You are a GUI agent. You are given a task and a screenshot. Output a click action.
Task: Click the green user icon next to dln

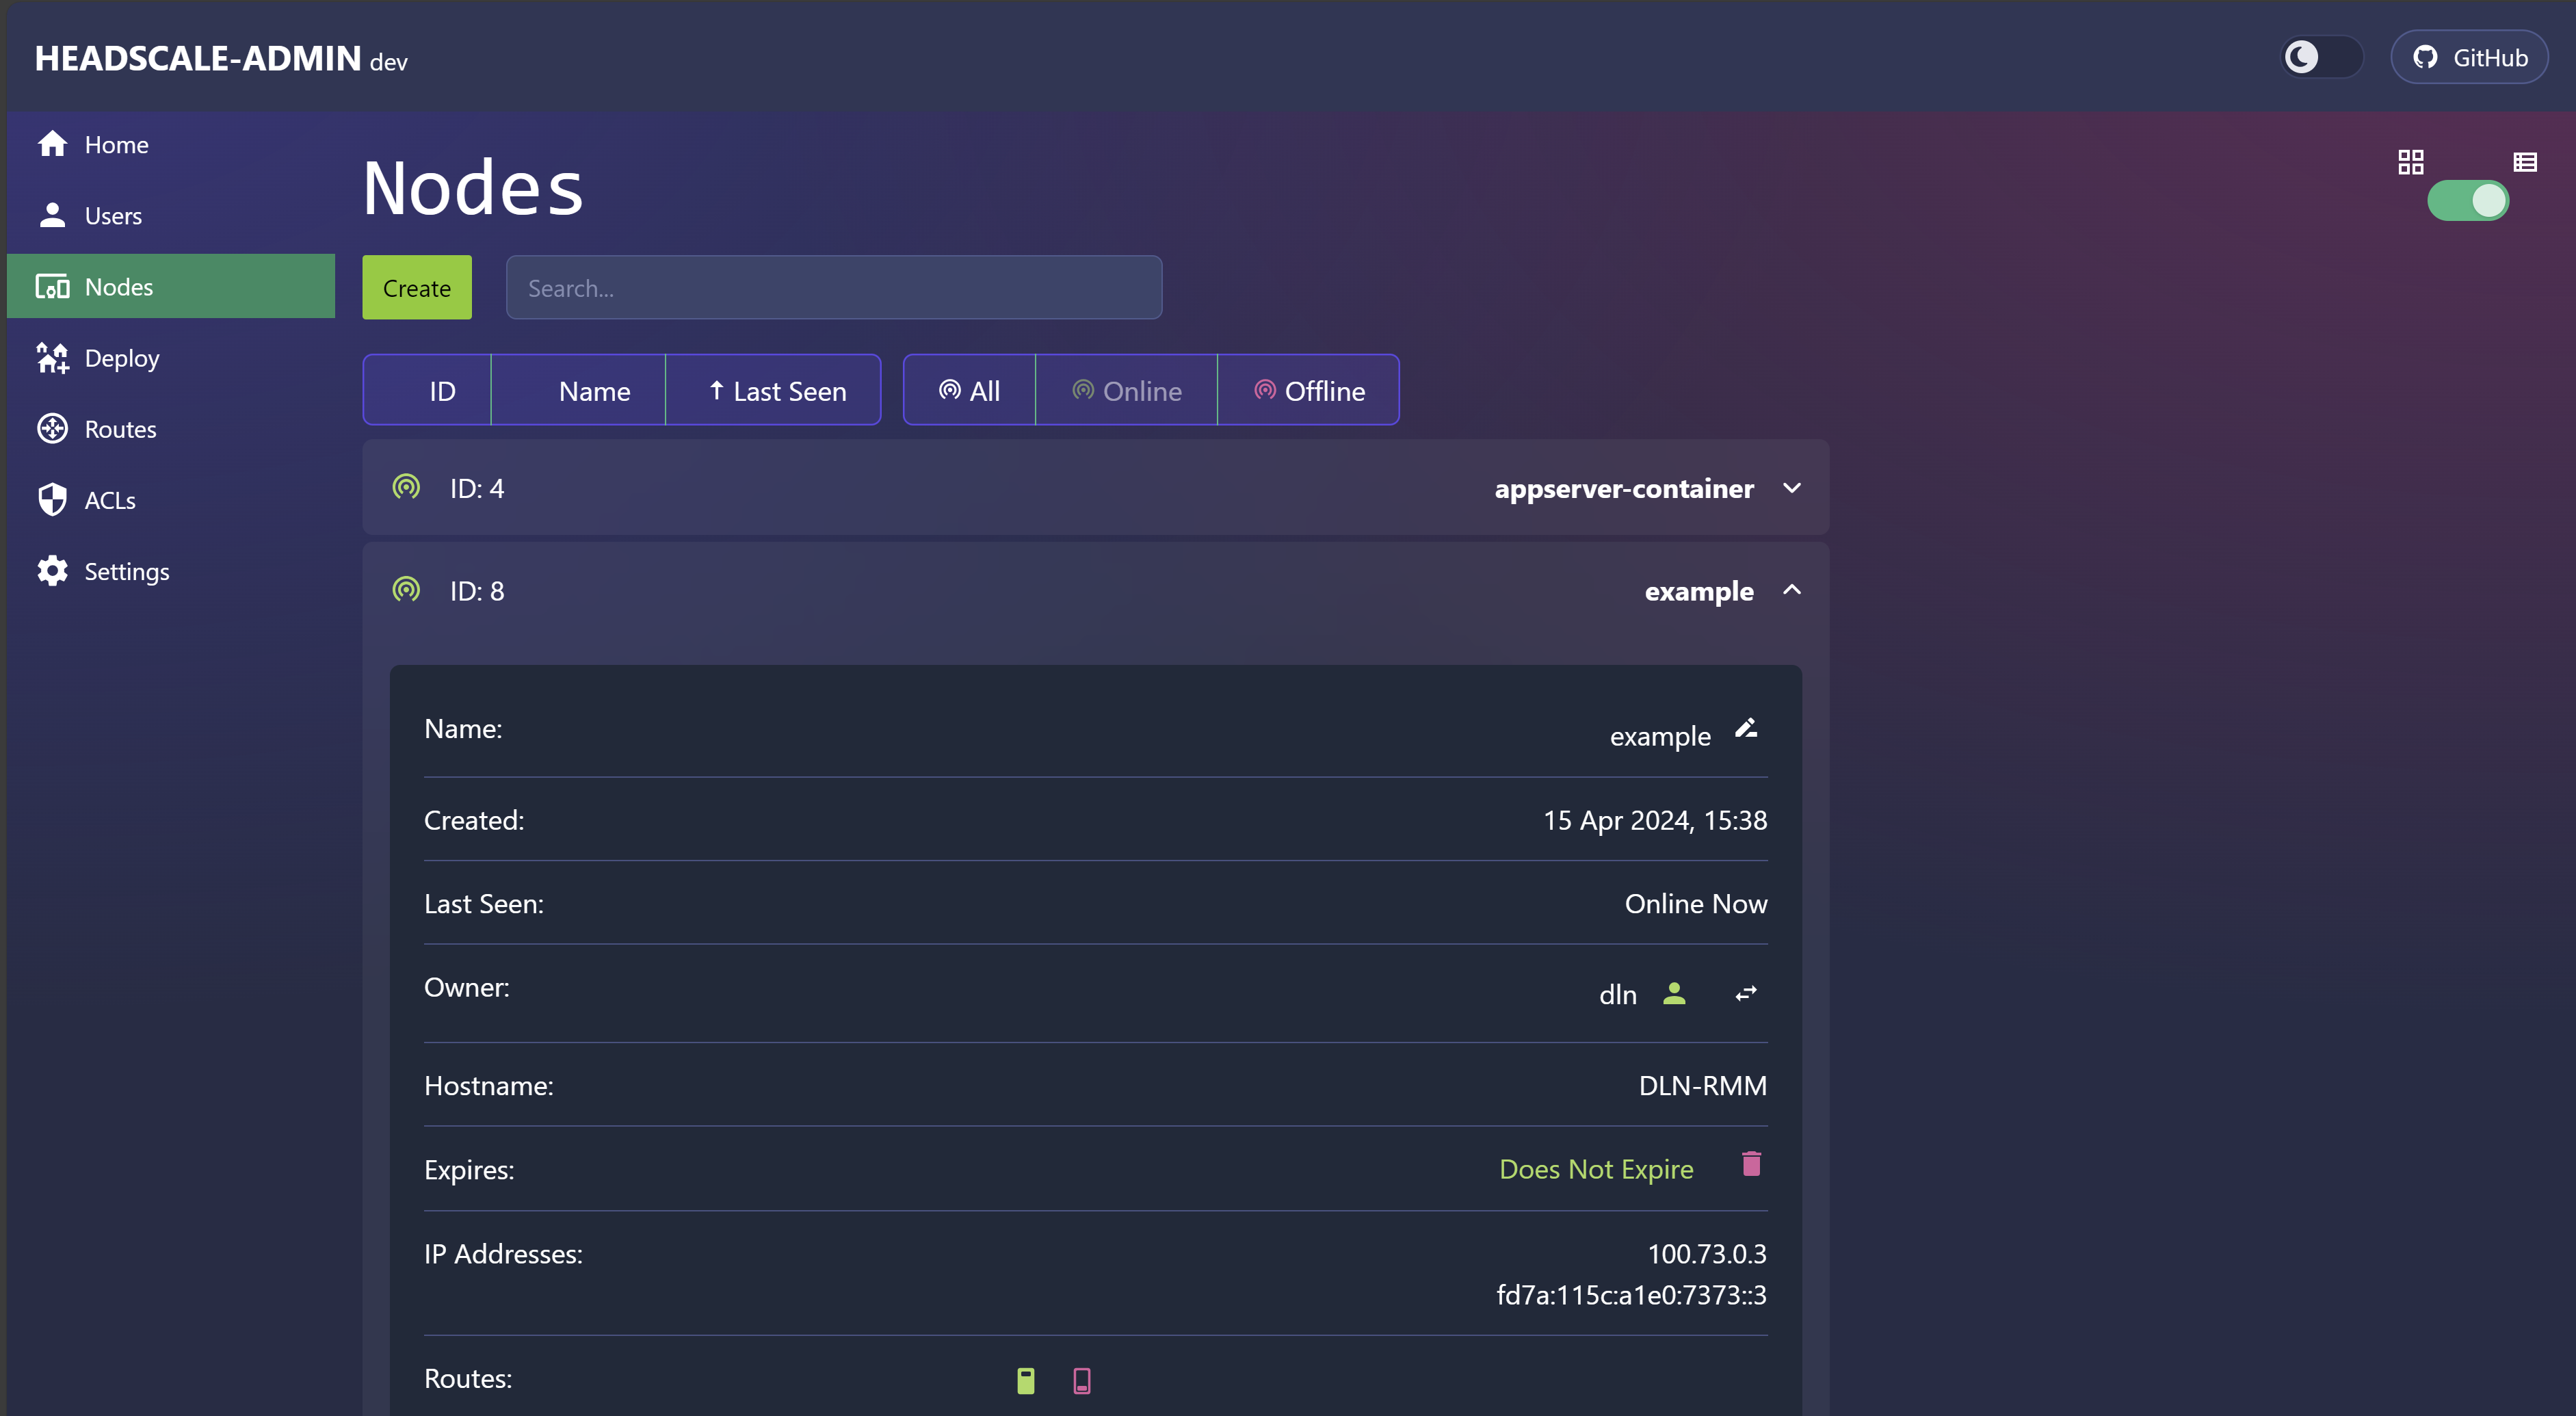(x=1674, y=993)
